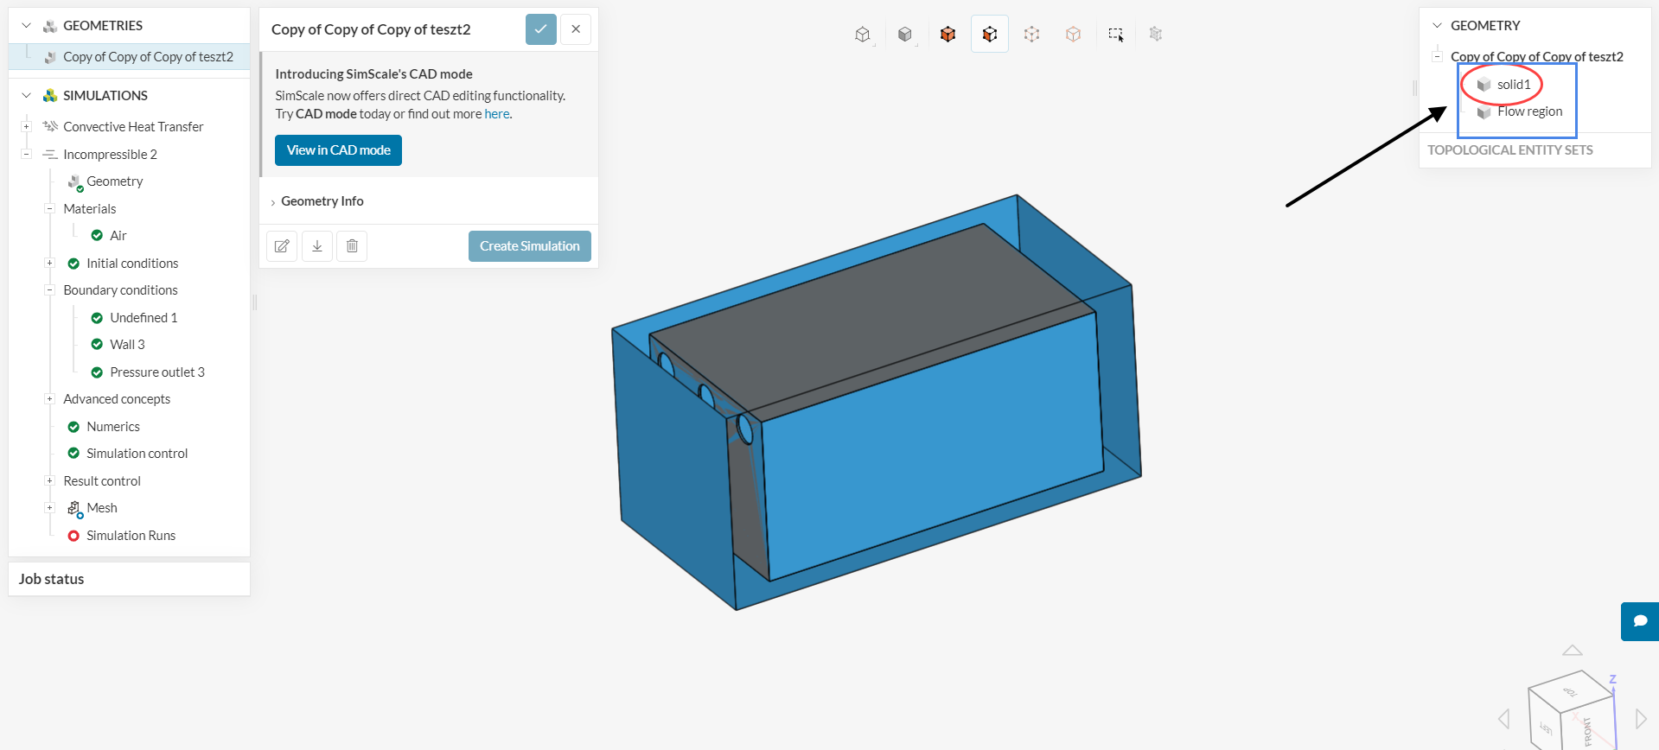Open the shaded render mode dropdown icon
The width and height of the screenshot is (1659, 750).
tap(905, 35)
